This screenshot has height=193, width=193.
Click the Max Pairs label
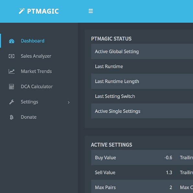coord(105,187)
